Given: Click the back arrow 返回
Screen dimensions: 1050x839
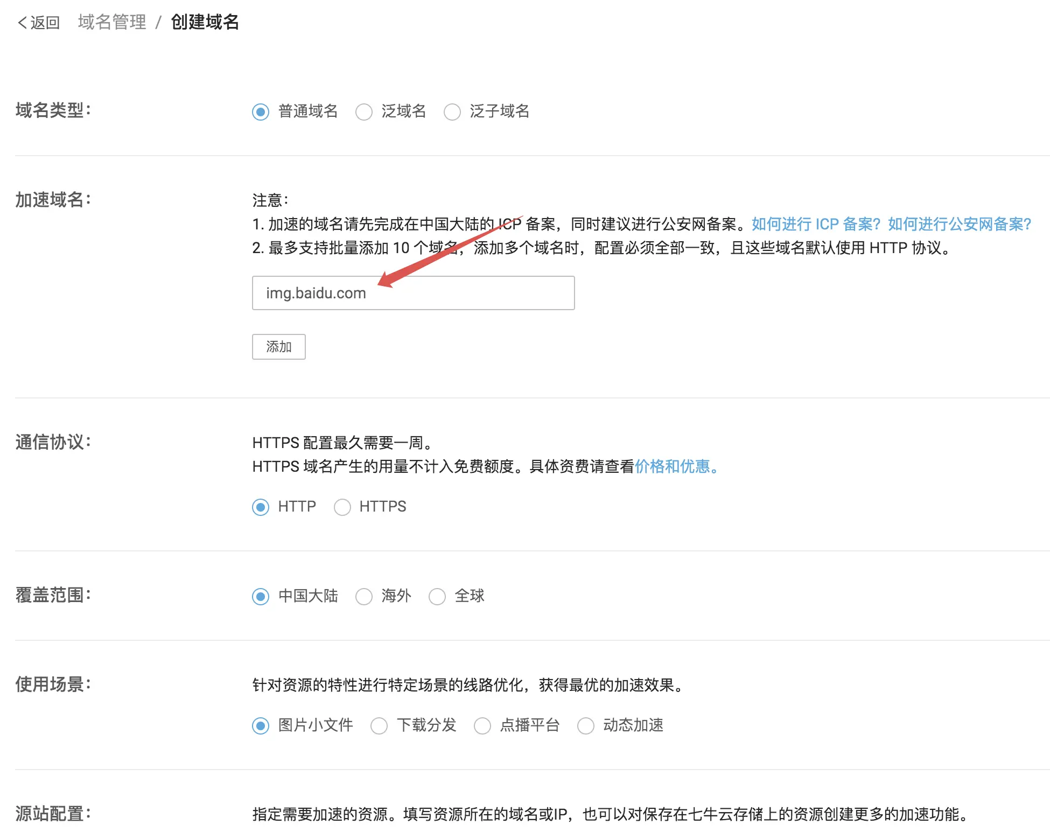Looking at the screenshot, I should pos(38,23).
